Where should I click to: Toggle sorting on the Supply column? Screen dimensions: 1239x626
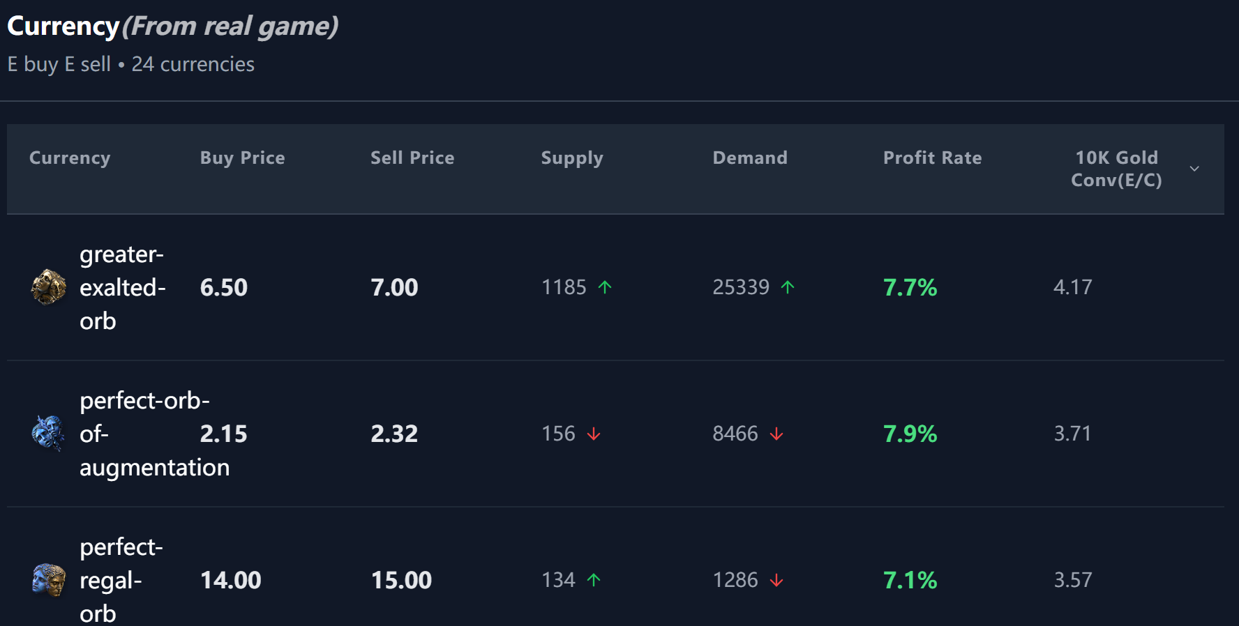(572, 158)
